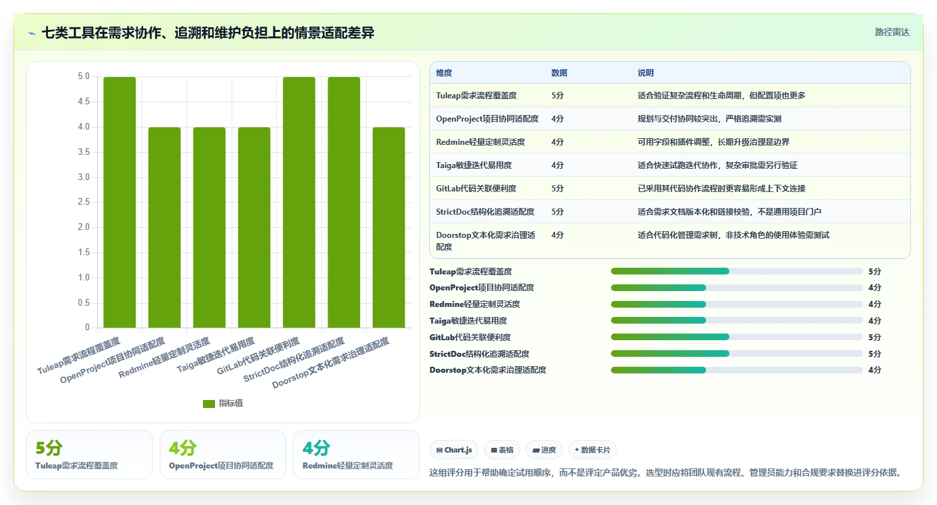937x505 pixels.
Task: Click the Doorstop文本化需求治理适配度 progress row label
Action: pyautogui.click(x=488, y=370)
